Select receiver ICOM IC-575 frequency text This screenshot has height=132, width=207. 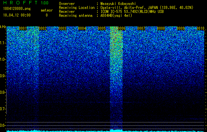tap(132, 12)
